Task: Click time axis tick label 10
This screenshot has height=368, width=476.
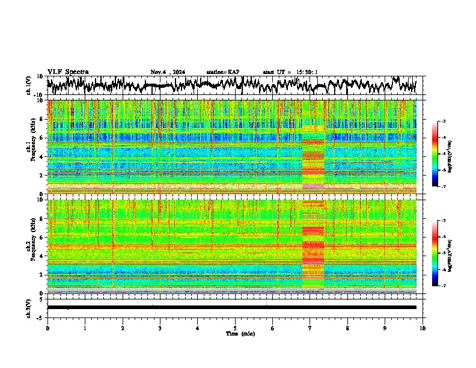Action: coord(423,328)
